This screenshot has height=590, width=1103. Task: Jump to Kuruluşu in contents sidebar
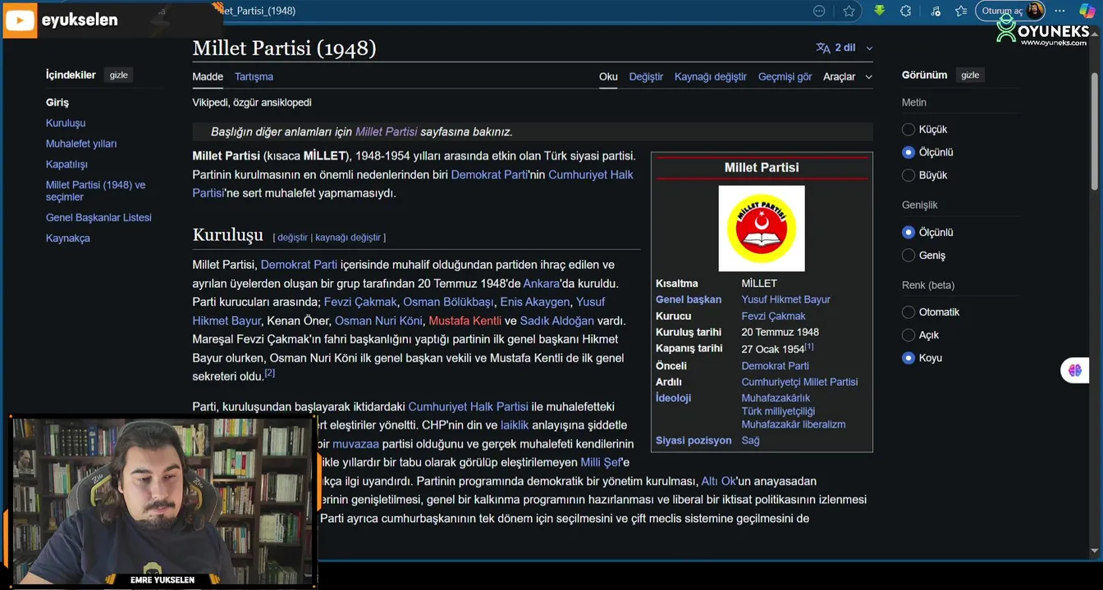pos(66,123)
